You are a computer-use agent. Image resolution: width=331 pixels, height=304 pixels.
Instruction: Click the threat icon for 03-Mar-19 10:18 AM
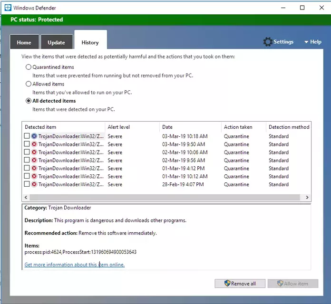(x=34, y=136)
